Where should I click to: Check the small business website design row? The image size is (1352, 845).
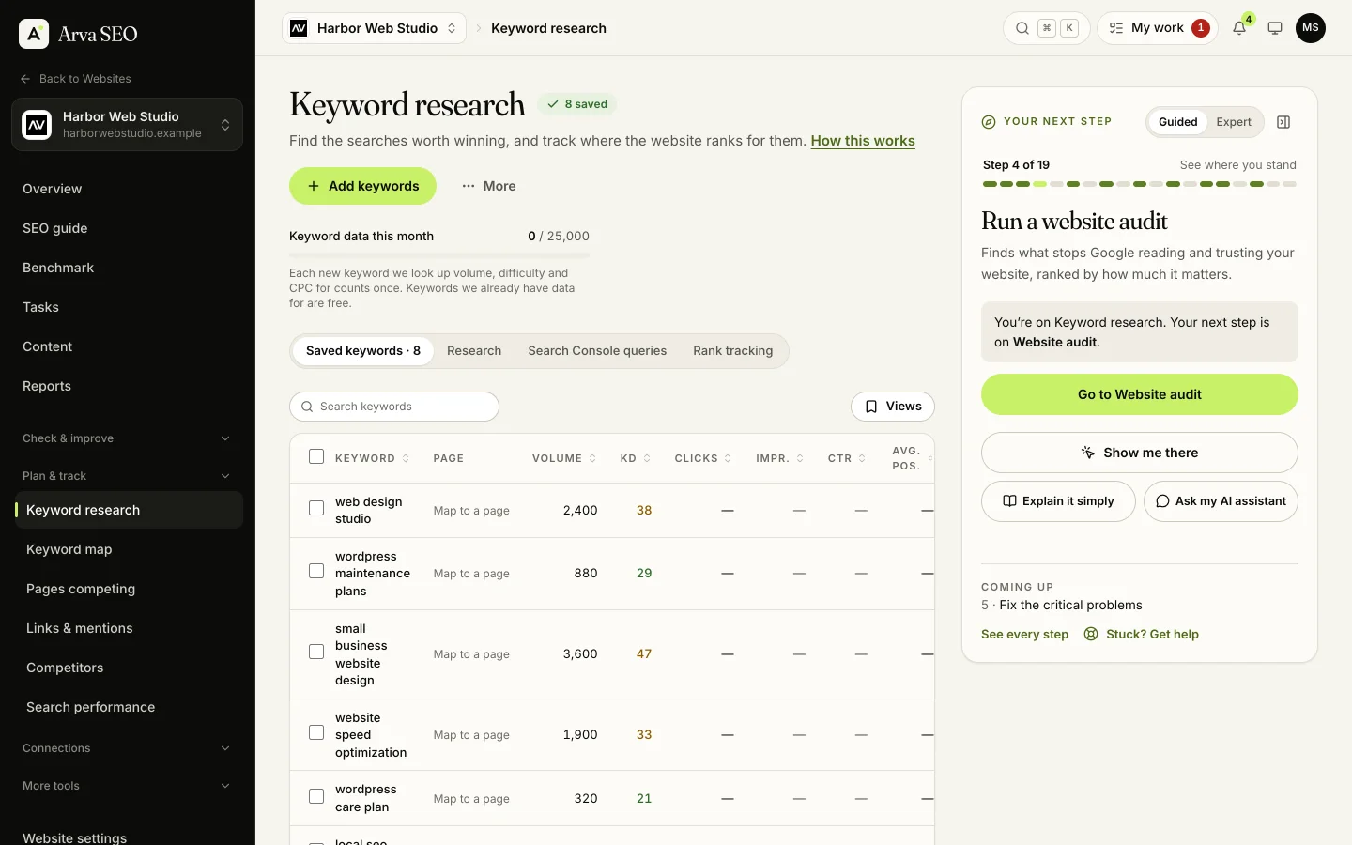pyautogui.click(x=316, y=653)
